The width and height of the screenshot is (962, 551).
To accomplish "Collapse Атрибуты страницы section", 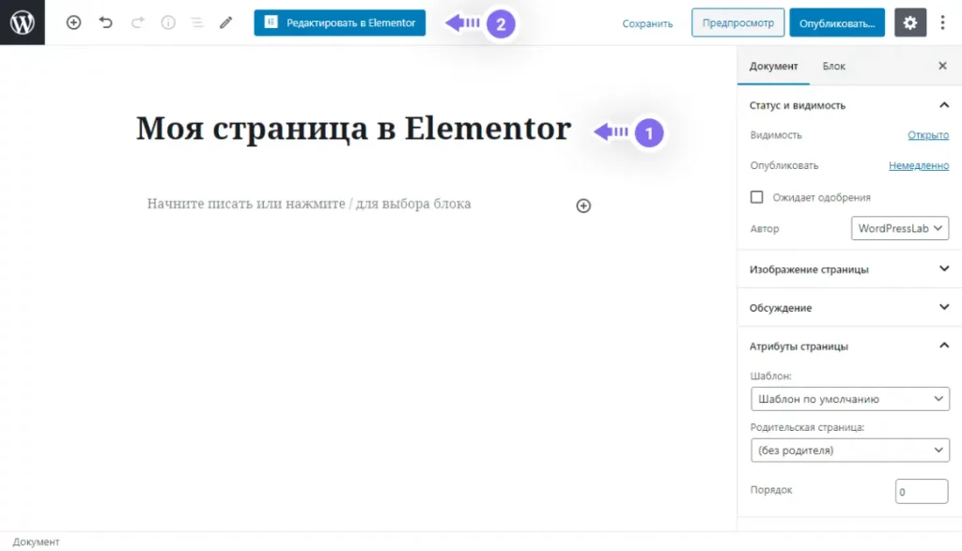I will (849, 346).
